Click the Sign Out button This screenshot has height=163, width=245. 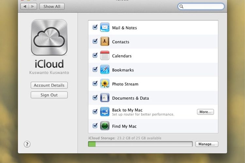pos(49,95)
